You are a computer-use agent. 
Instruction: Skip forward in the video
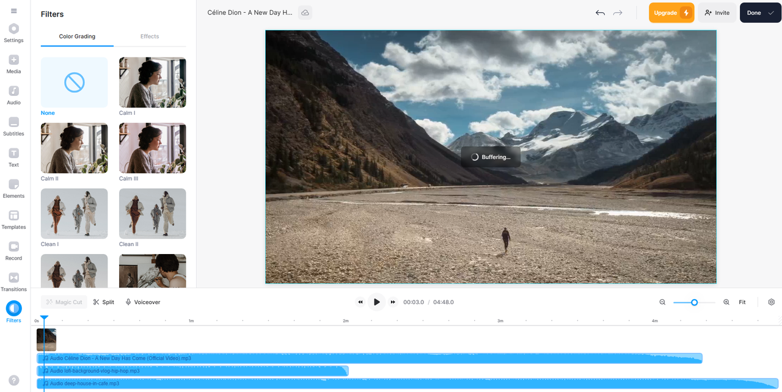(x=393, y=302)
